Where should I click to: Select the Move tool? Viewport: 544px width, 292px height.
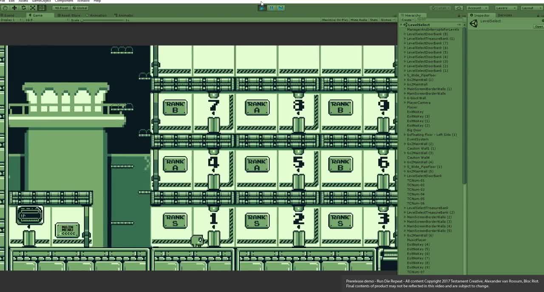[x=14, y=8]
